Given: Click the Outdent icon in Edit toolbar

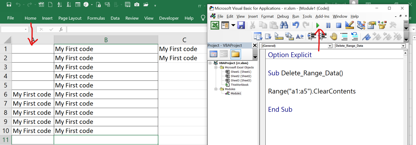Looking at the screenshot, I should (322, 36).
